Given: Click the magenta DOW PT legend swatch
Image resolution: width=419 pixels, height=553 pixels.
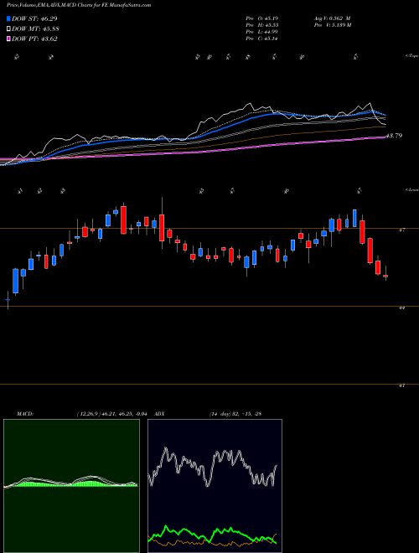Looking at the screenshot, I should pos(8,39).
